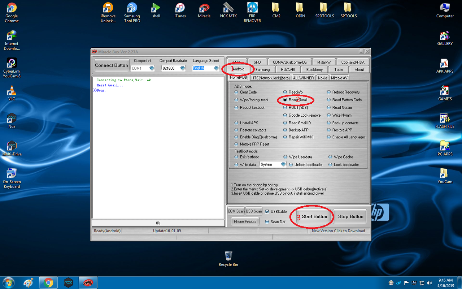Switch to the HUAWEI tab
This screenshot has width=462, height=289.
pyautogui.click(x=288, y=69)
